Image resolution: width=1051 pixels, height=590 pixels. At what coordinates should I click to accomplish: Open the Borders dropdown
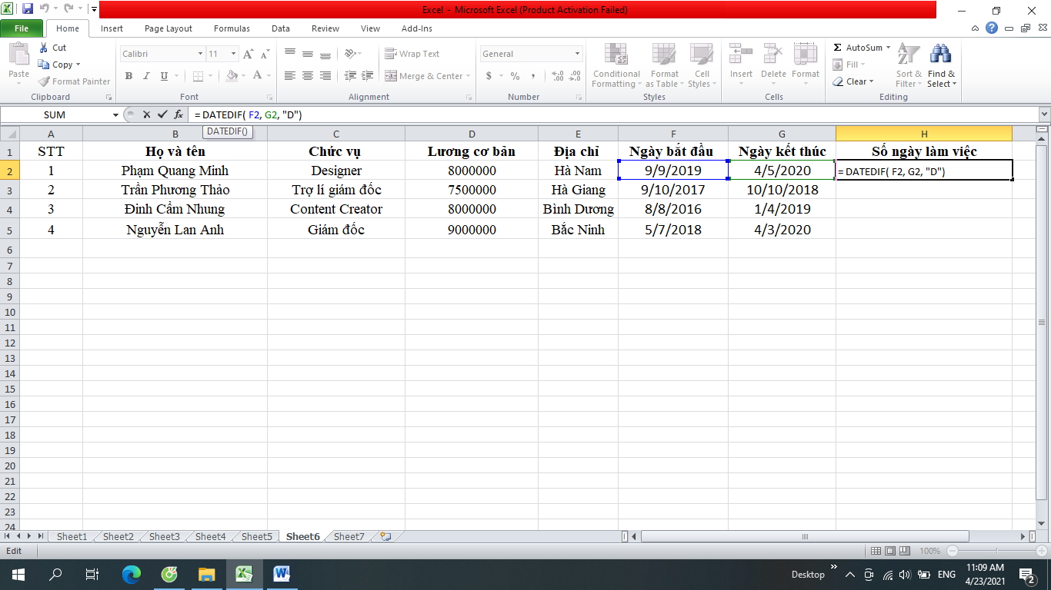coord(211,76)
